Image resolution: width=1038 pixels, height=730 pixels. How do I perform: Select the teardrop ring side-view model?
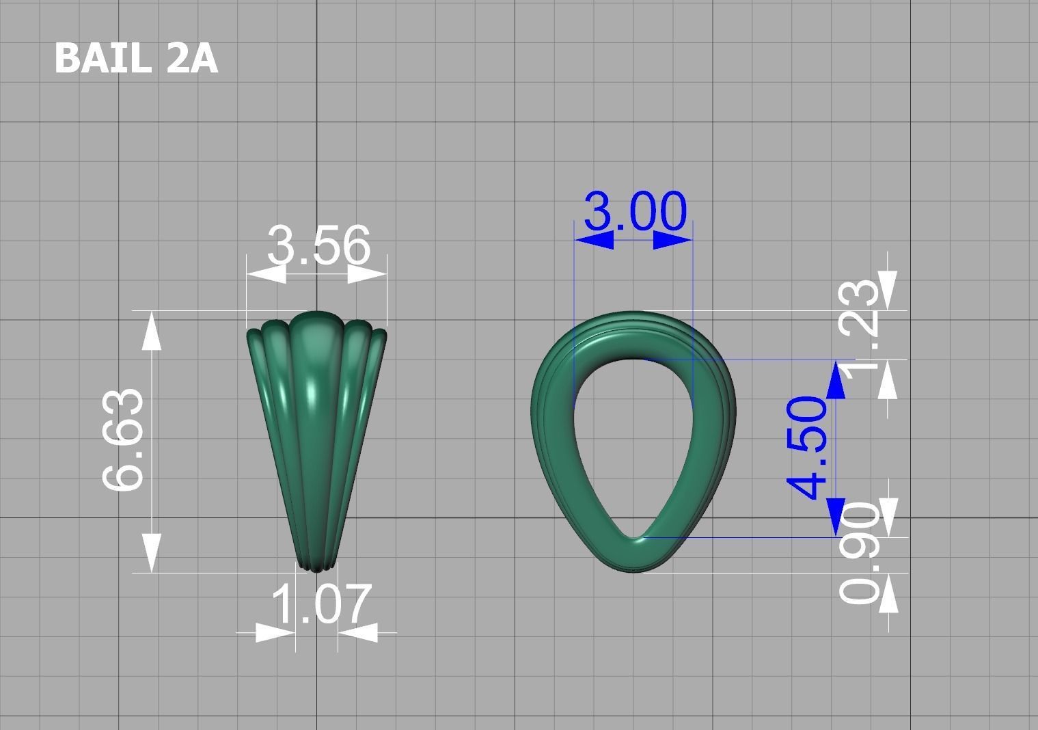pyautogui.click(x=633, y=442)
